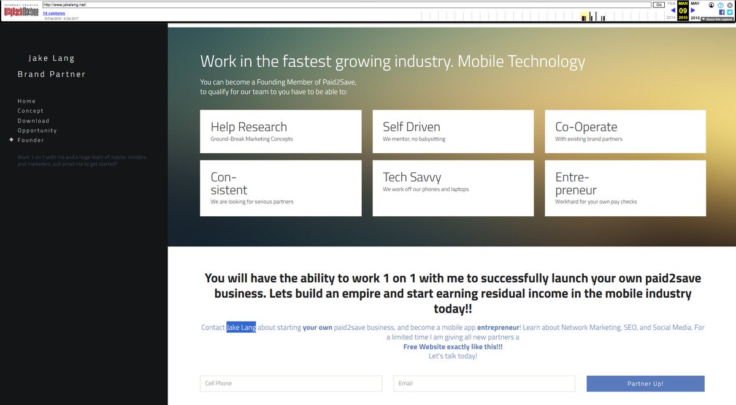The width and height of the screenshot is (736, 405).
Task: Go to next capture with right arrow
Action: click(693, 10)
